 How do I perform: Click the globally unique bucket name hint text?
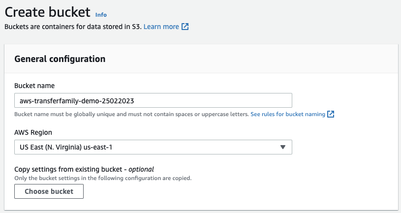(131, 114)
